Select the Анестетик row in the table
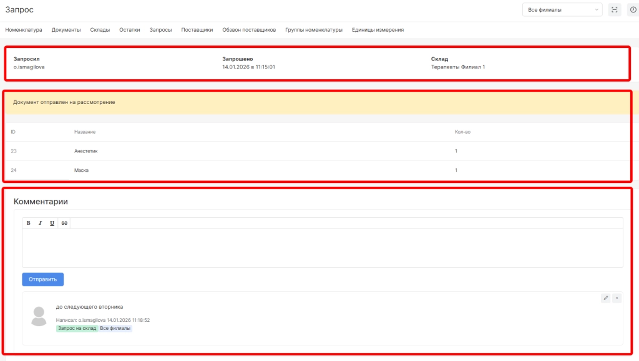Image resolution: width=639 pixels, height=361 pixels. point(86,151)
